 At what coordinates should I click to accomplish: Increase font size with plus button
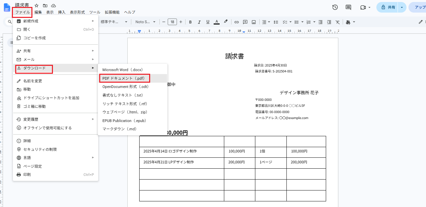click(181, 22)
